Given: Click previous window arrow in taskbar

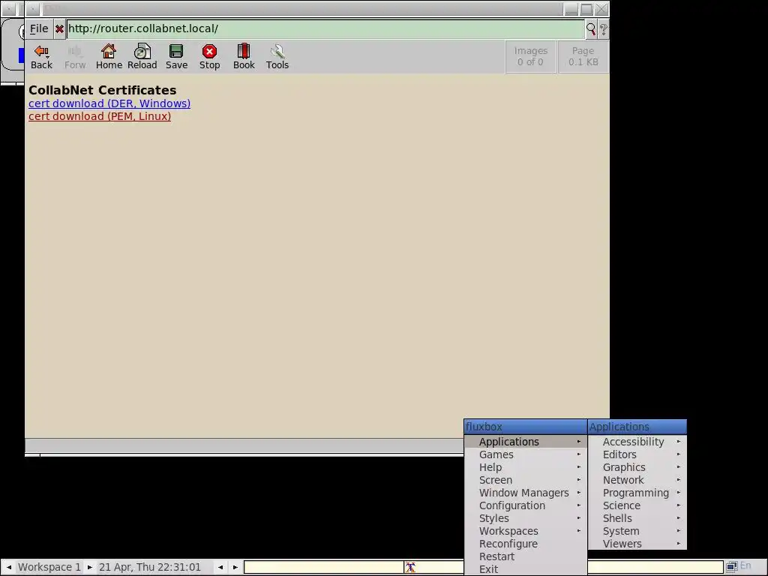Looking at the screenshot, I should point(220,567).
